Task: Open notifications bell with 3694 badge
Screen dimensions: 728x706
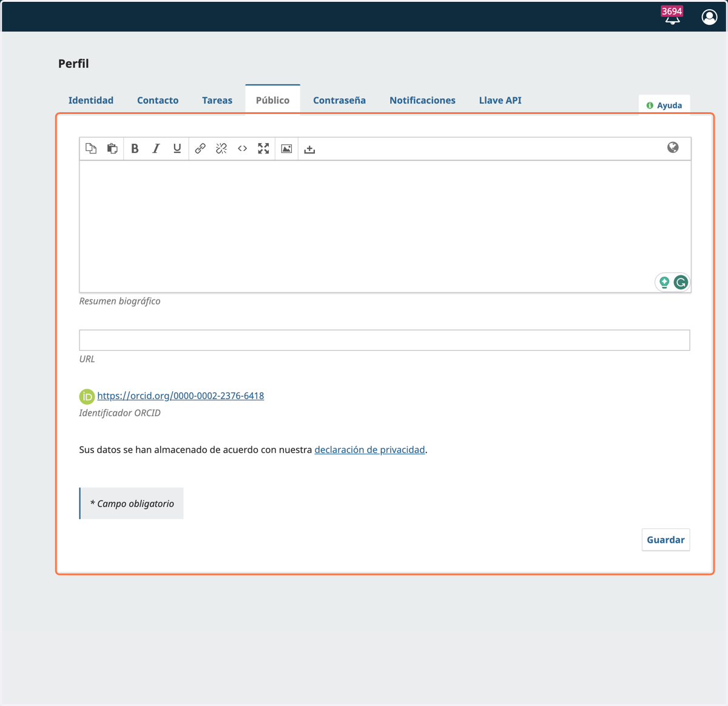Action: coord(672,16)
